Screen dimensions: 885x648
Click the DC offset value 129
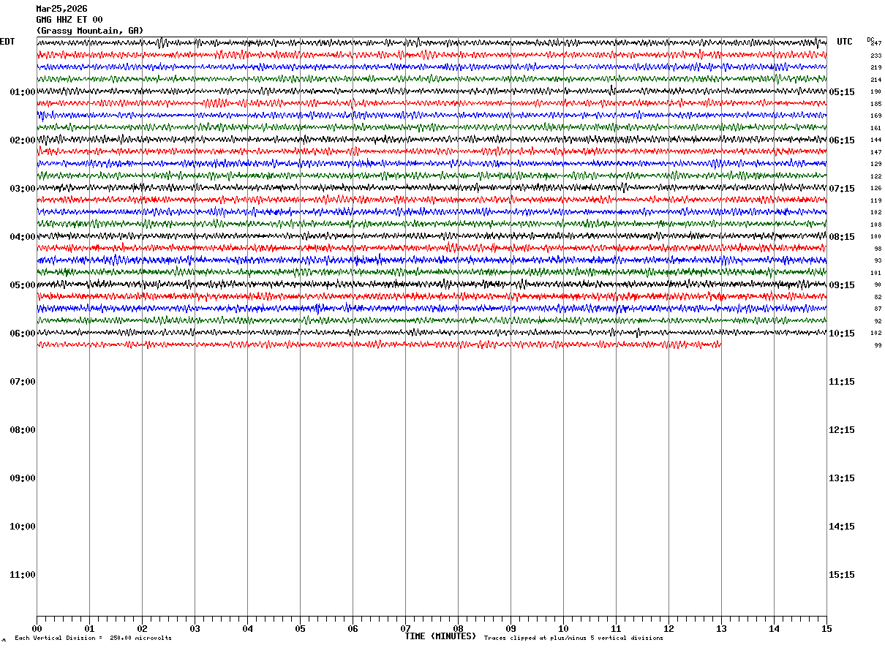click(x=876, y=165)
